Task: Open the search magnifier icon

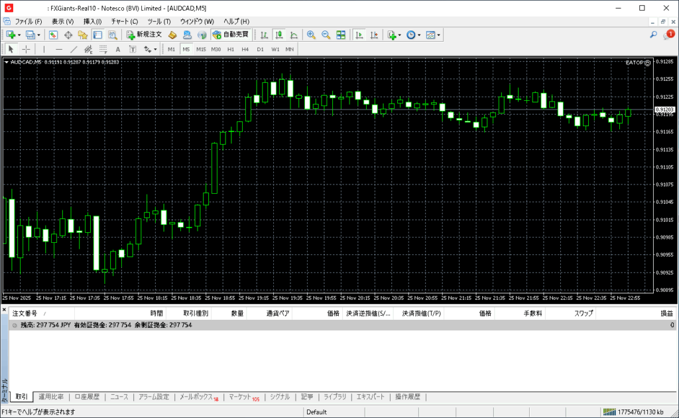Action: tap(653, 35)
